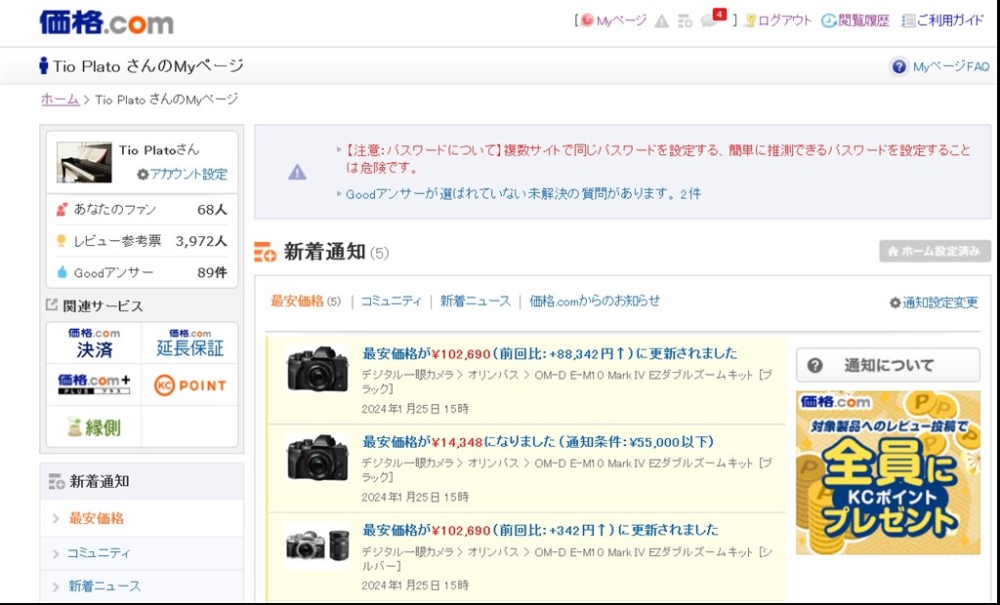
Task: Click the ブラック breadcrumb of the ¥14,348 alert
Action: [569, 470]
